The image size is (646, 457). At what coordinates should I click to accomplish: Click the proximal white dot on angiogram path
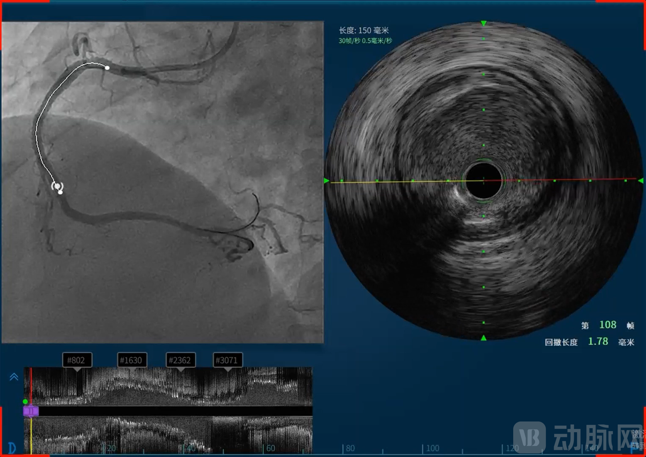(x=107, y=67)
